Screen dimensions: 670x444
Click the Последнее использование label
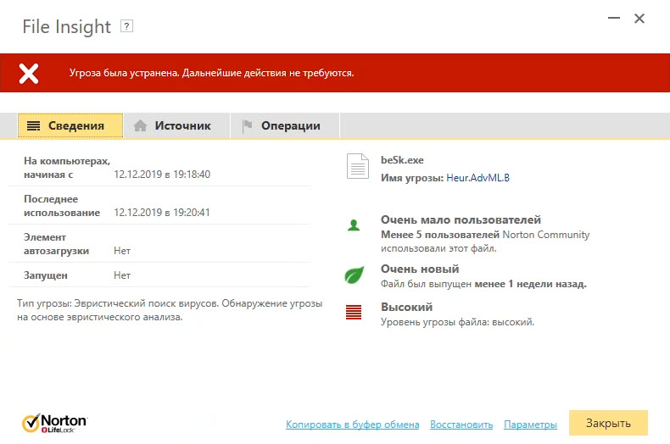[x=62, y=206]
